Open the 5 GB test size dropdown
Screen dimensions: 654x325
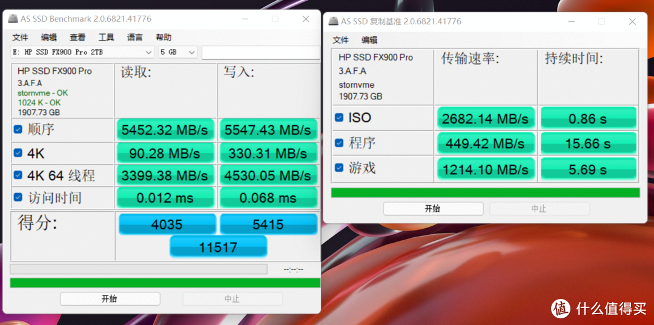click(x=178, y=52)
